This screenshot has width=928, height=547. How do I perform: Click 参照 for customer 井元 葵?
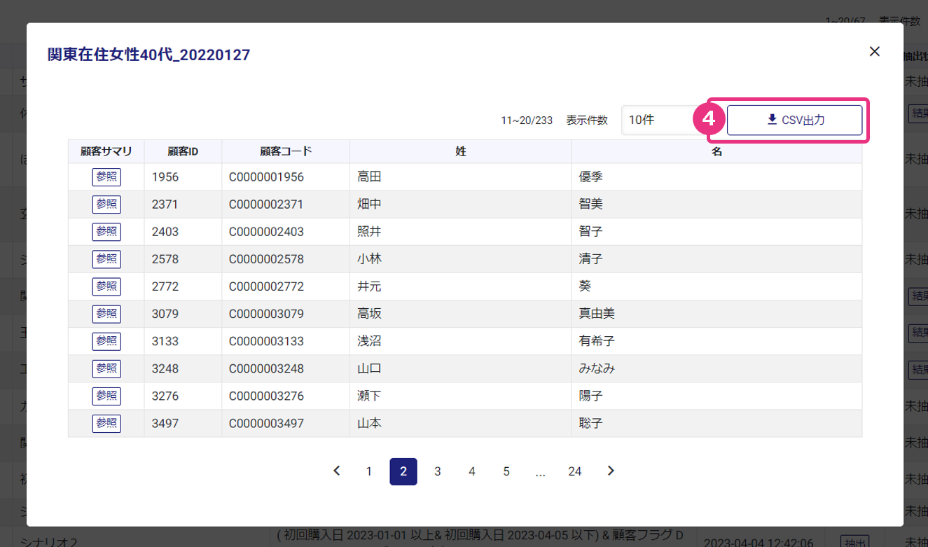click(x=106, y=286)
